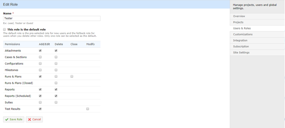285x128 pixels.
Task: Click the 'Delete' column header
Action: [x=59, y=44]
